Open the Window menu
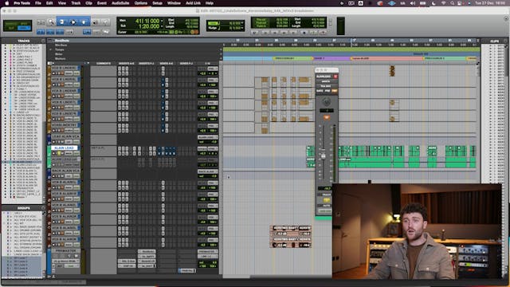Image resolution: width=510 pixels, height=287 pixels. [x=174, y=3]
